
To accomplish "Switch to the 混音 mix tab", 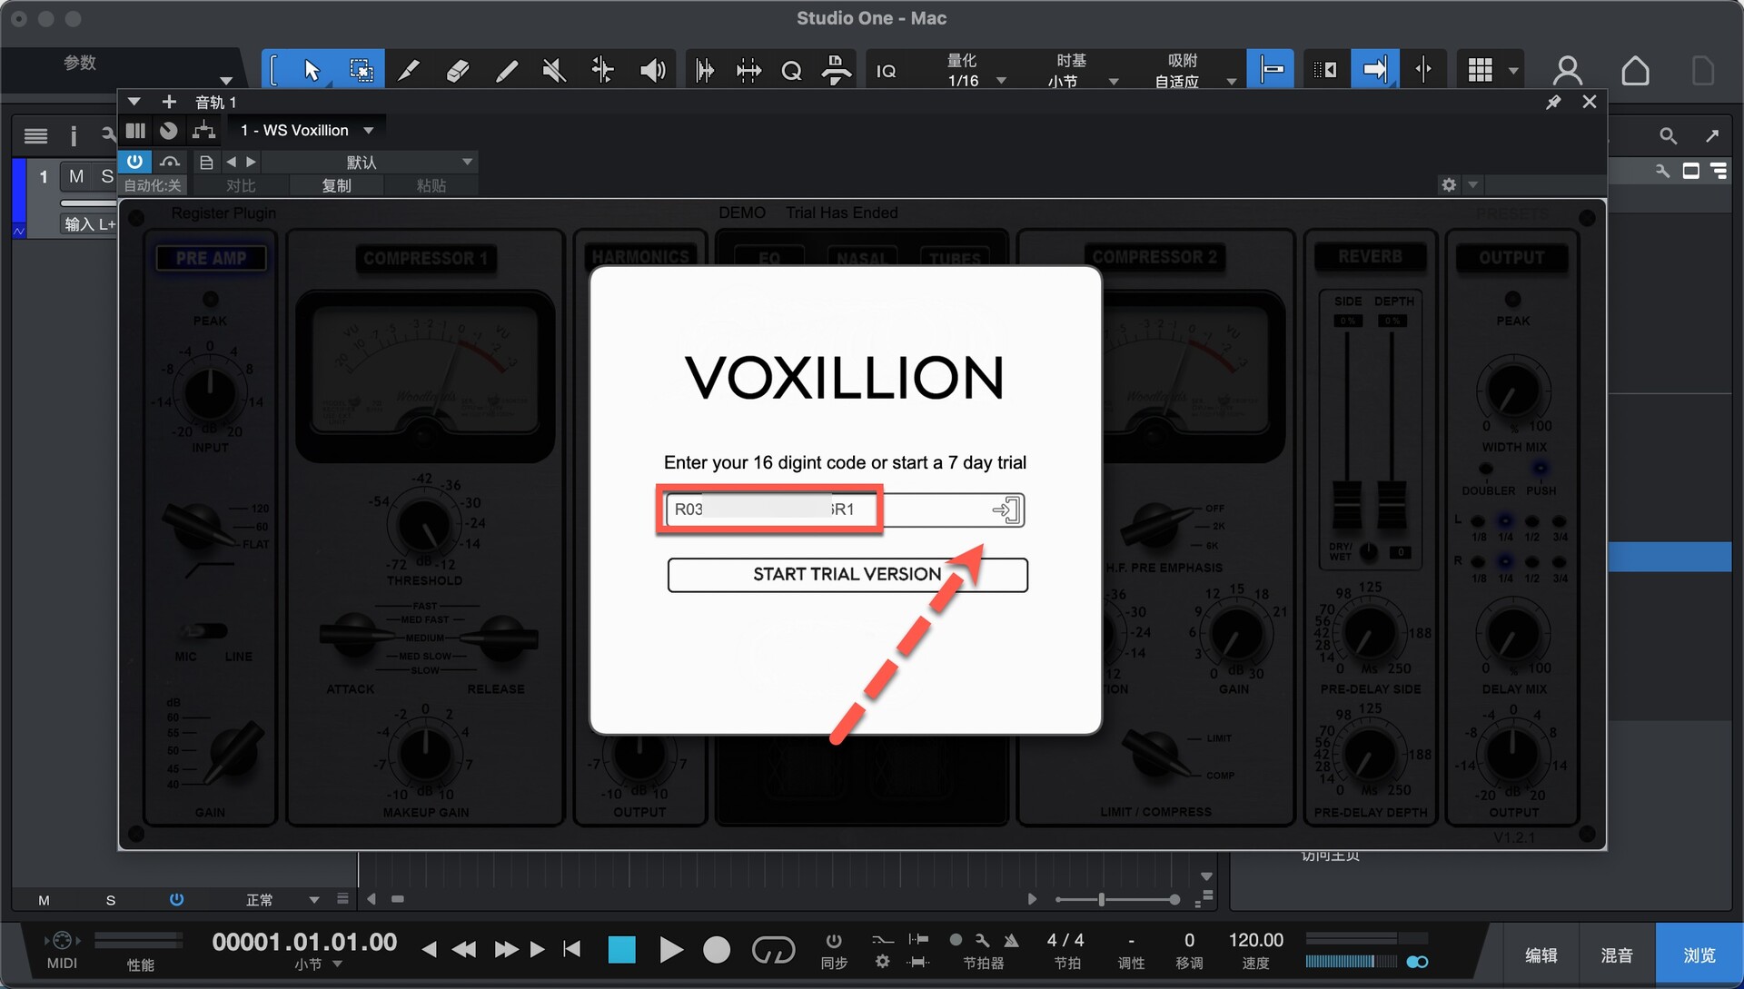I will [1616, 955].
